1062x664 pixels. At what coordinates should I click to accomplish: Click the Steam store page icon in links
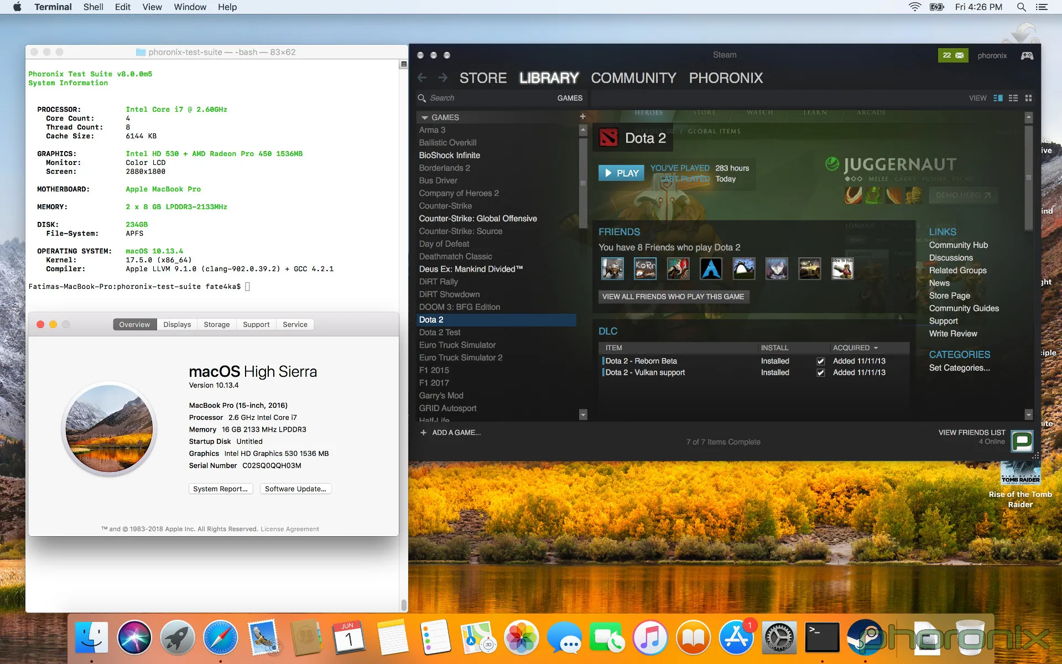click(x=950, y=294)
